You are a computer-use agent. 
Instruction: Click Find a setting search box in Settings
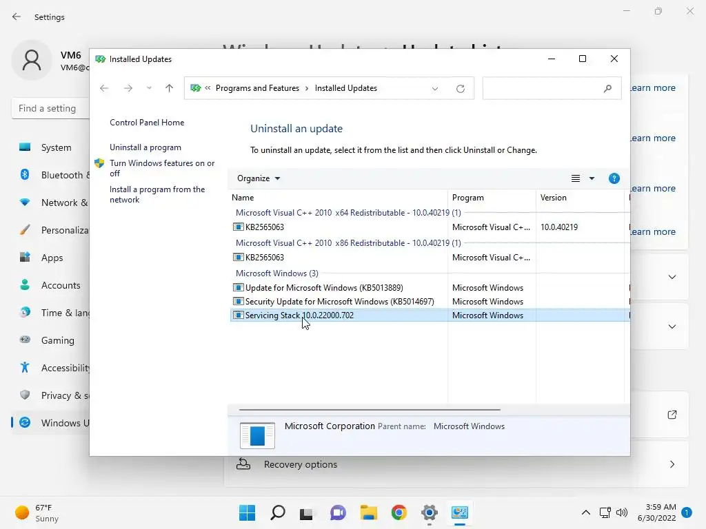pos(50,108)
